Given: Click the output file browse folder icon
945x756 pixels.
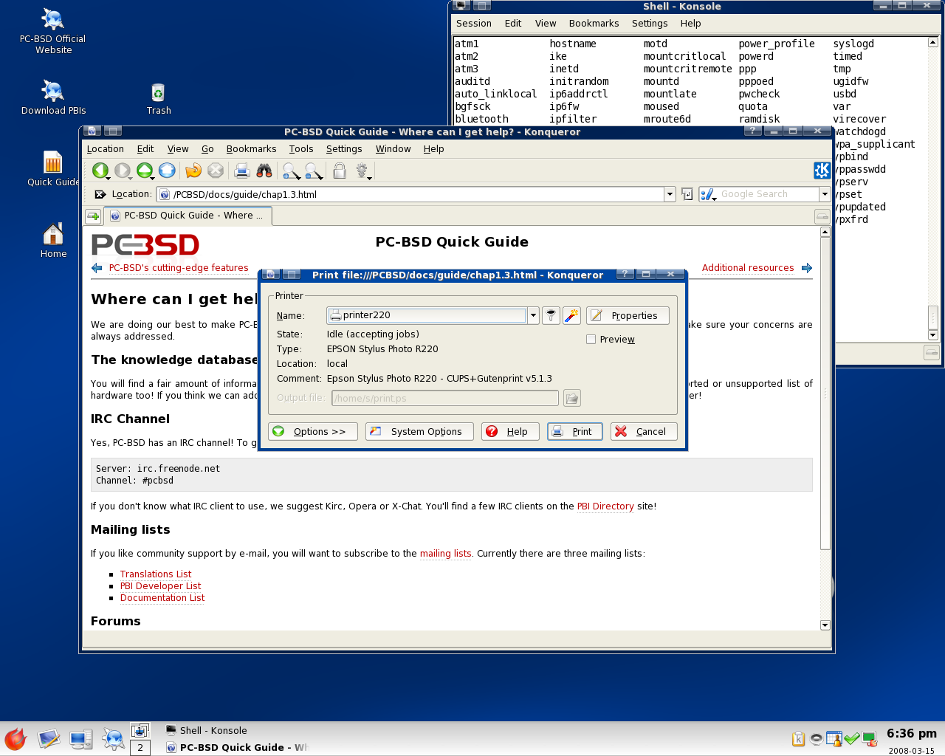Looking at the screenshot, I should click(x=571, y=398).
